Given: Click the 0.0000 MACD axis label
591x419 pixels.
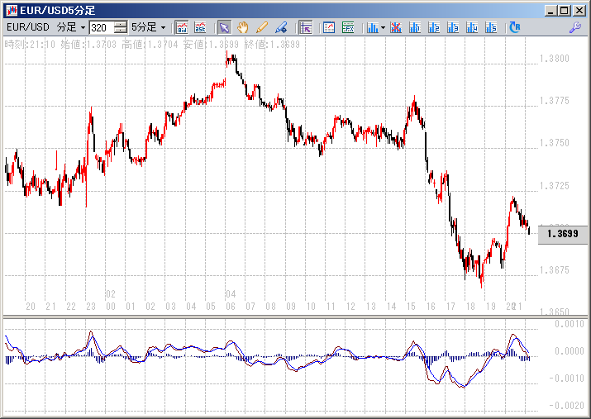Looking at the screenshot, I should pyautogui.click(x=570, y=351).
